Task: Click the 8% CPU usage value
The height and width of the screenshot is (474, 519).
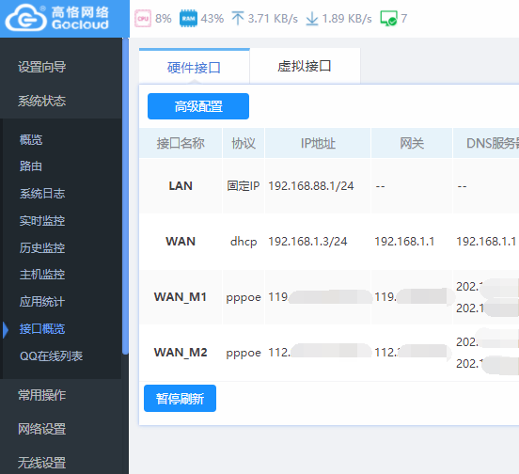Action: (x=164, y=18)
